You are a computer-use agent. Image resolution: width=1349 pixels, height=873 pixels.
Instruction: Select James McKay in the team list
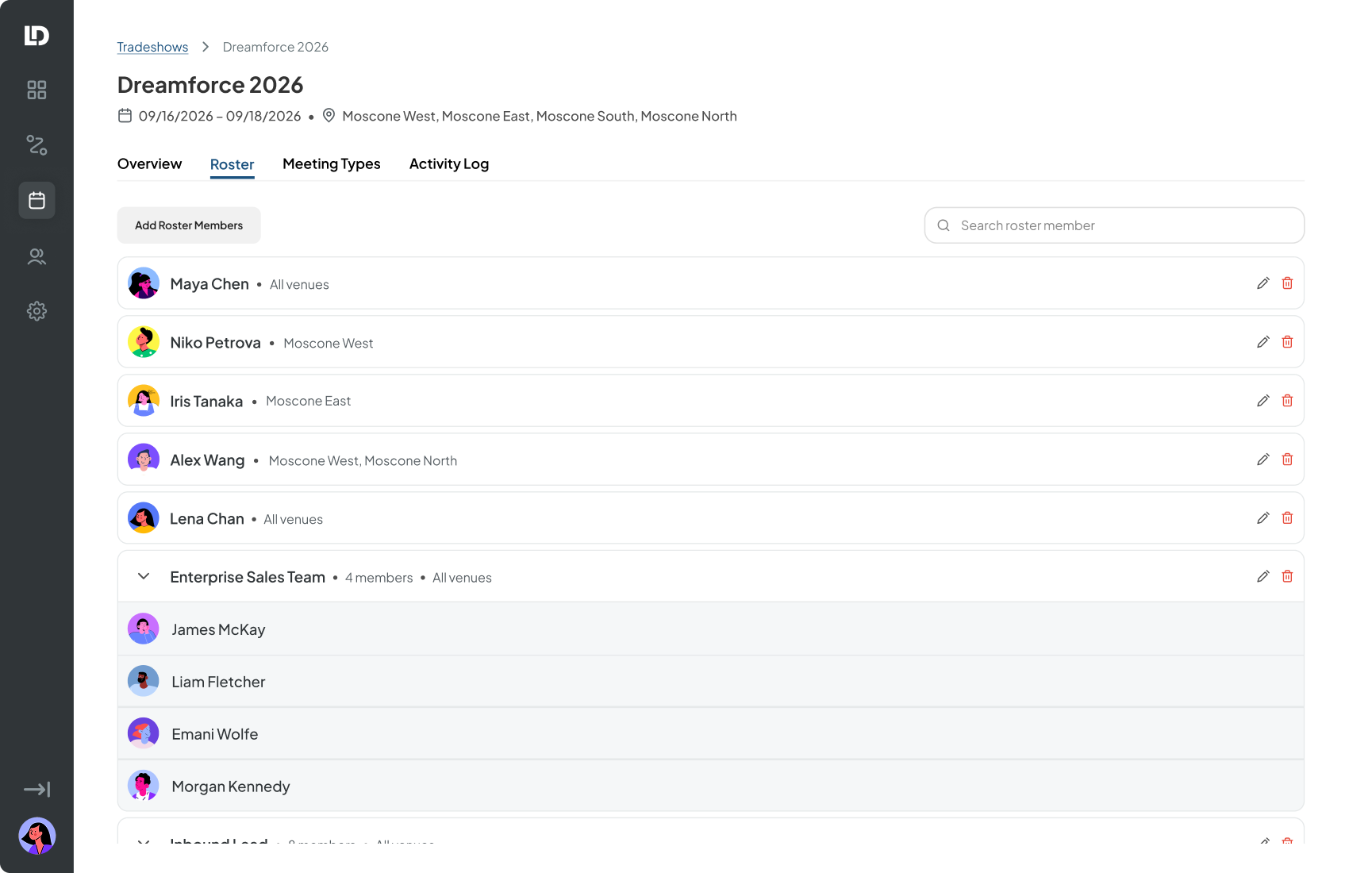pos(711,629)
